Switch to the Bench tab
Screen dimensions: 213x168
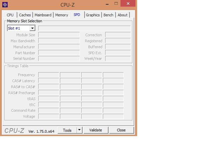[108, 15]
